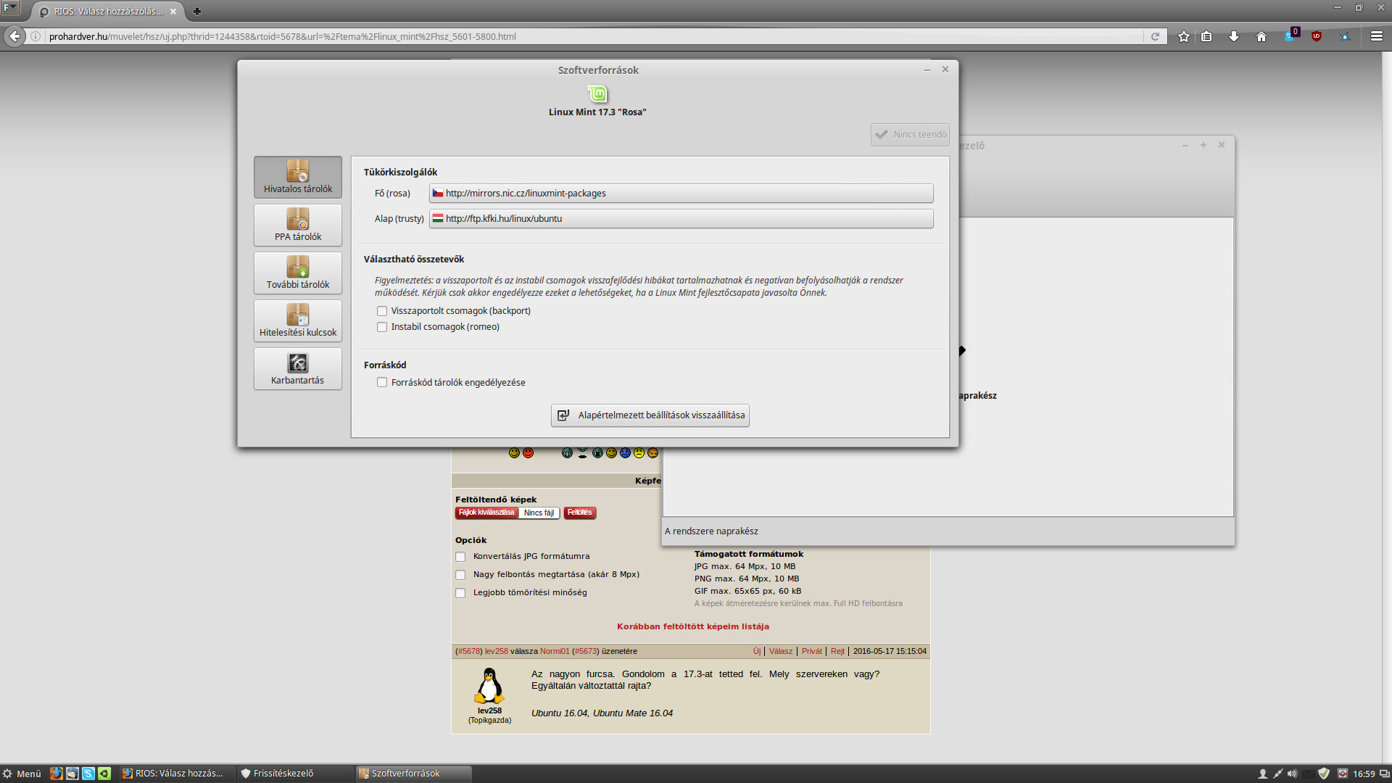Click the clock showing 16:59
Image resolution: width=1392 pixels, height=783 pixels.
click(x=1364, y=774)
